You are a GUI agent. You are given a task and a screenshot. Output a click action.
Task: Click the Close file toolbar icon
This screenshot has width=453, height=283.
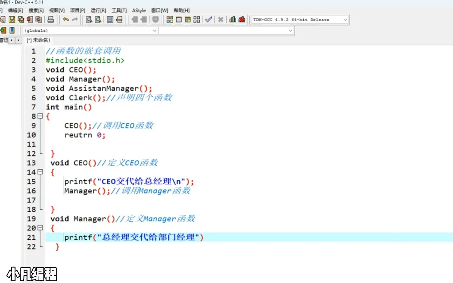(x=30, y=19)
